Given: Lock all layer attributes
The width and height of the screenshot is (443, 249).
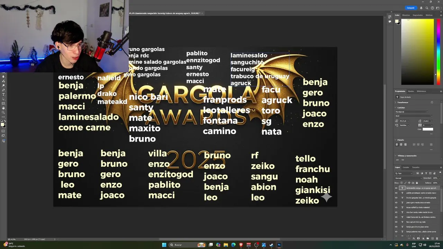Looking at the screenshot, I should click(x=417, y=183).
